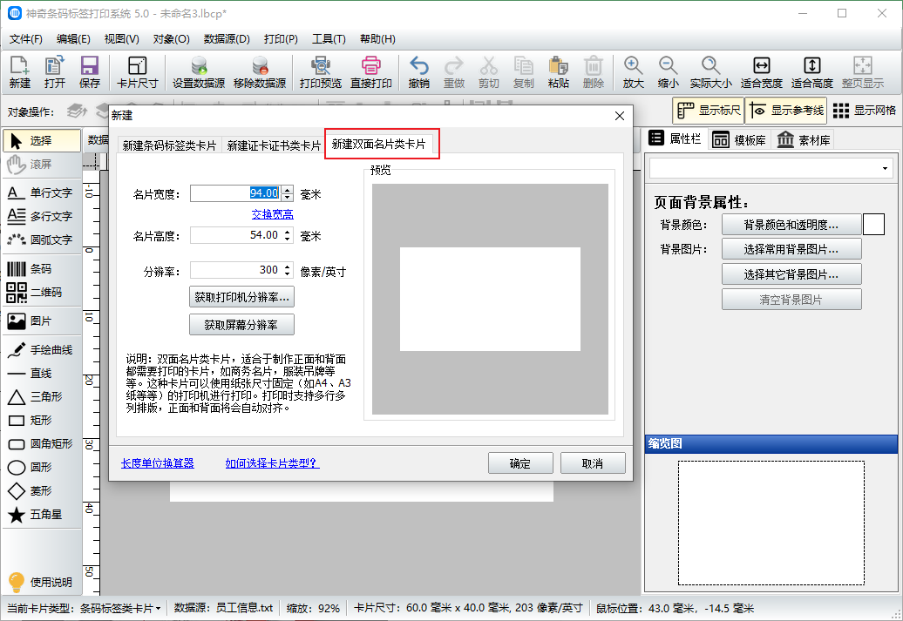903x621 pixels.
Task: Toggle Show Guide Lines (显示参考线)
Action: (785, 111)
